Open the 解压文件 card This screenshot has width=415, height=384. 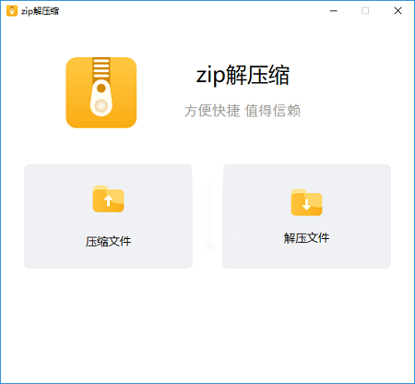[306, 216]
